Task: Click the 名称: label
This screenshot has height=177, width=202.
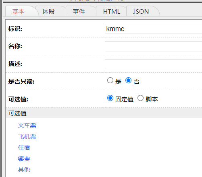Action: coord(15,46)
